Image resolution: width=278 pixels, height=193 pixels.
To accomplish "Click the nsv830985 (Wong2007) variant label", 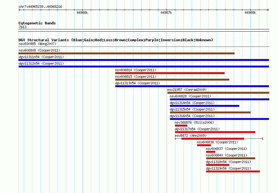I will coord(37,44).
